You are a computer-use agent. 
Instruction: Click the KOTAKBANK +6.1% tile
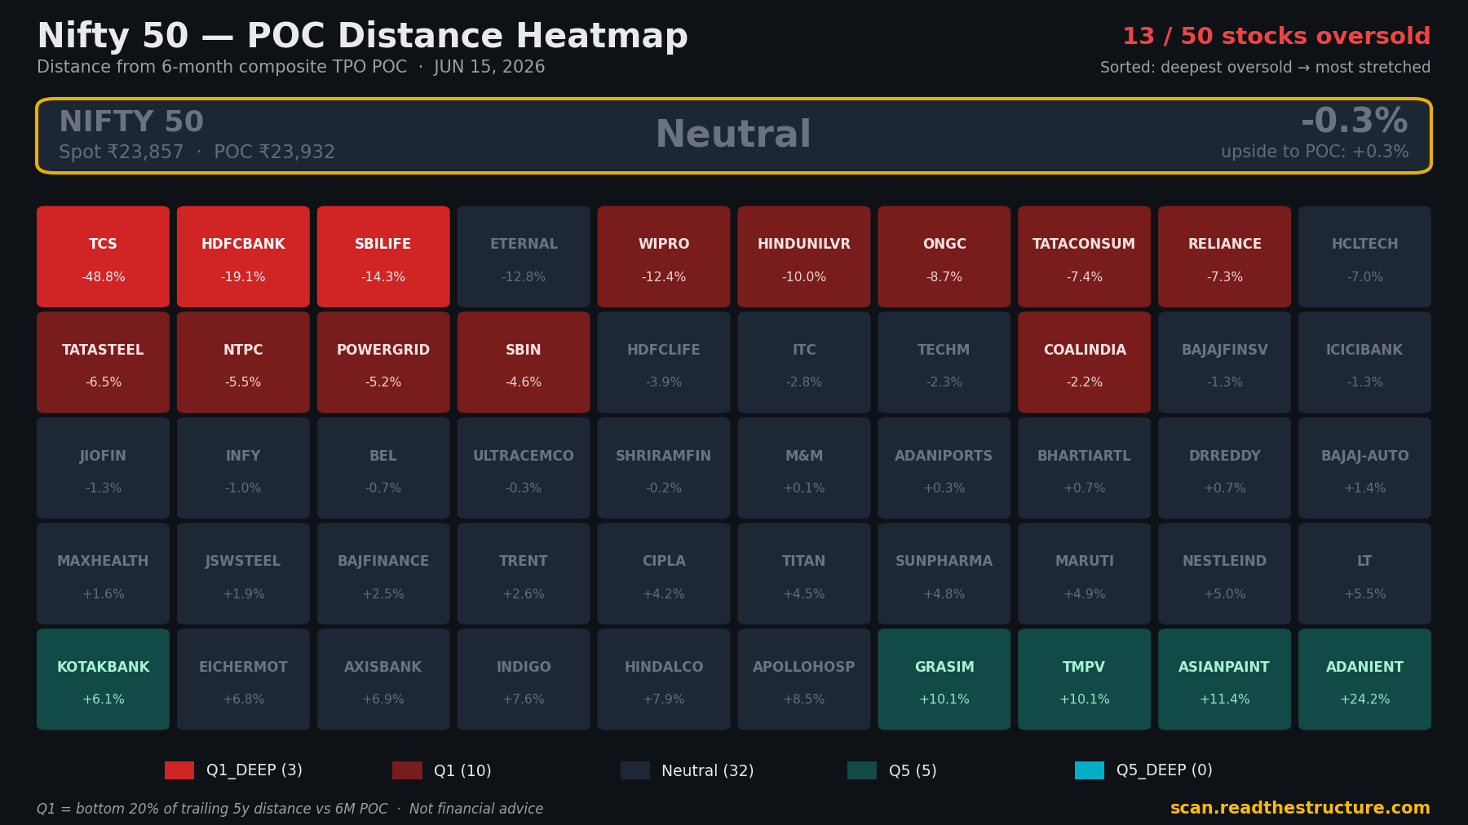click(x=103, y=679)
